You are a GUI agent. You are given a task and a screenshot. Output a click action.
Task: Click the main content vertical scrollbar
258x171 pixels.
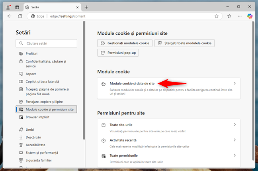coord(253,90)
